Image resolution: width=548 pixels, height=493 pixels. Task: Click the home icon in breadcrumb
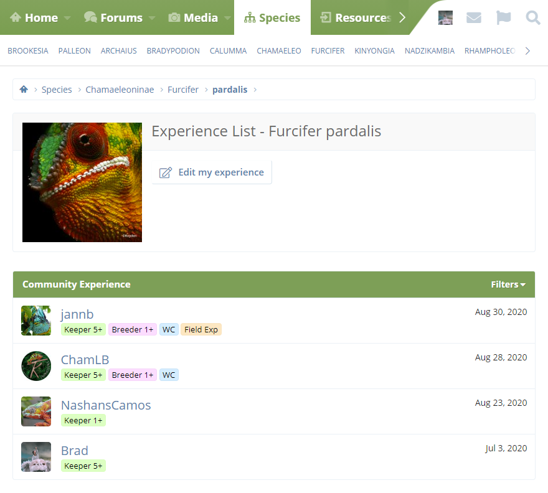click(x=24, y=90)
